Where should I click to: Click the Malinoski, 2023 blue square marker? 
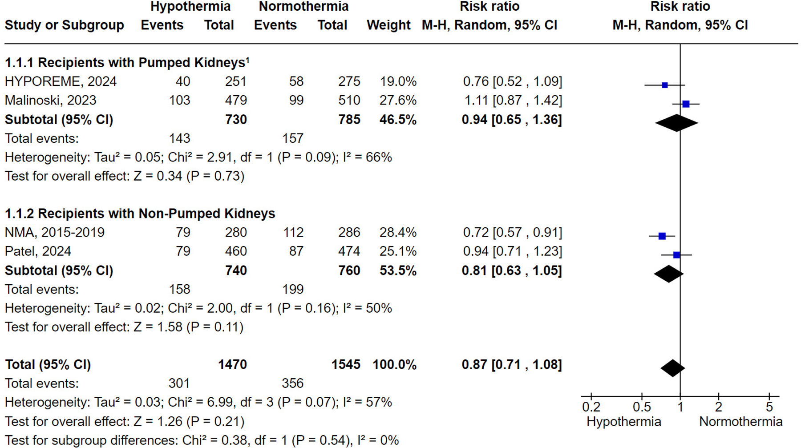point(686,104)
